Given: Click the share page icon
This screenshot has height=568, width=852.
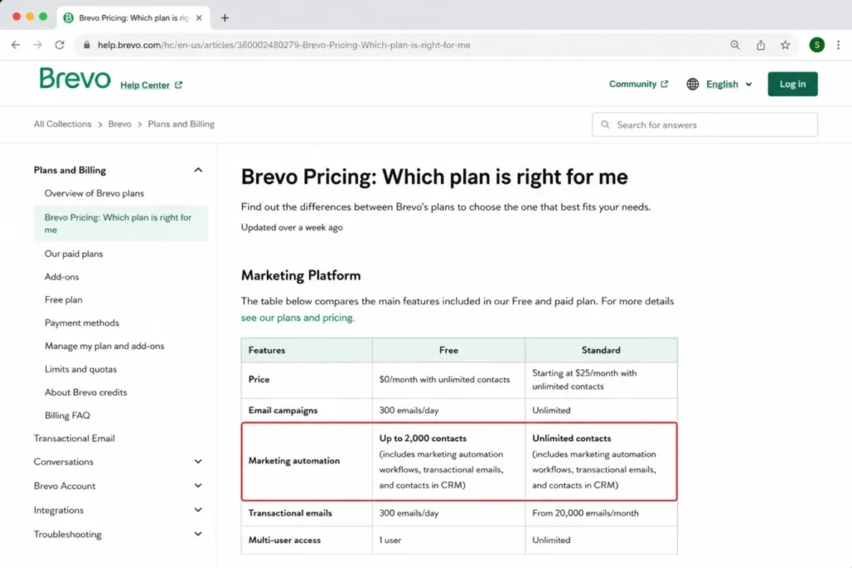Looking at the screenshot, I should point(760,45).
